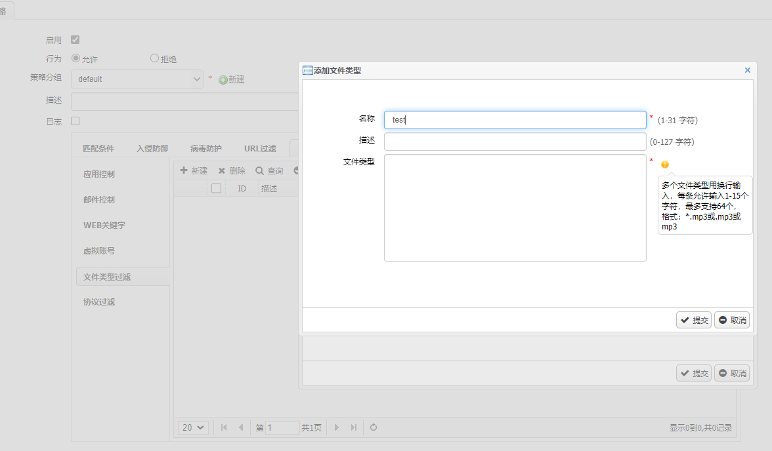Go to the previous page arrow

coord(240,427)
